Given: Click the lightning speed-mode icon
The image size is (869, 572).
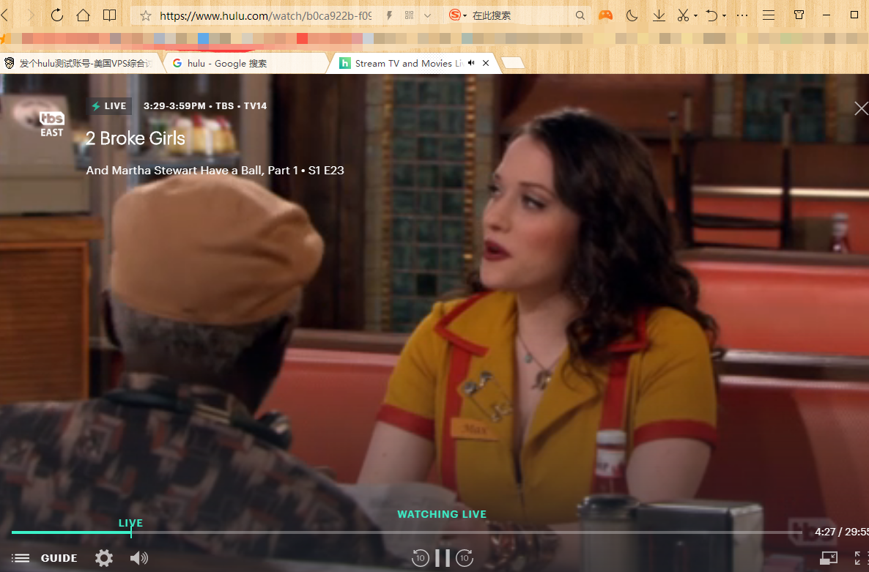Looking at the screenshot, I should [x=389, y=15].
